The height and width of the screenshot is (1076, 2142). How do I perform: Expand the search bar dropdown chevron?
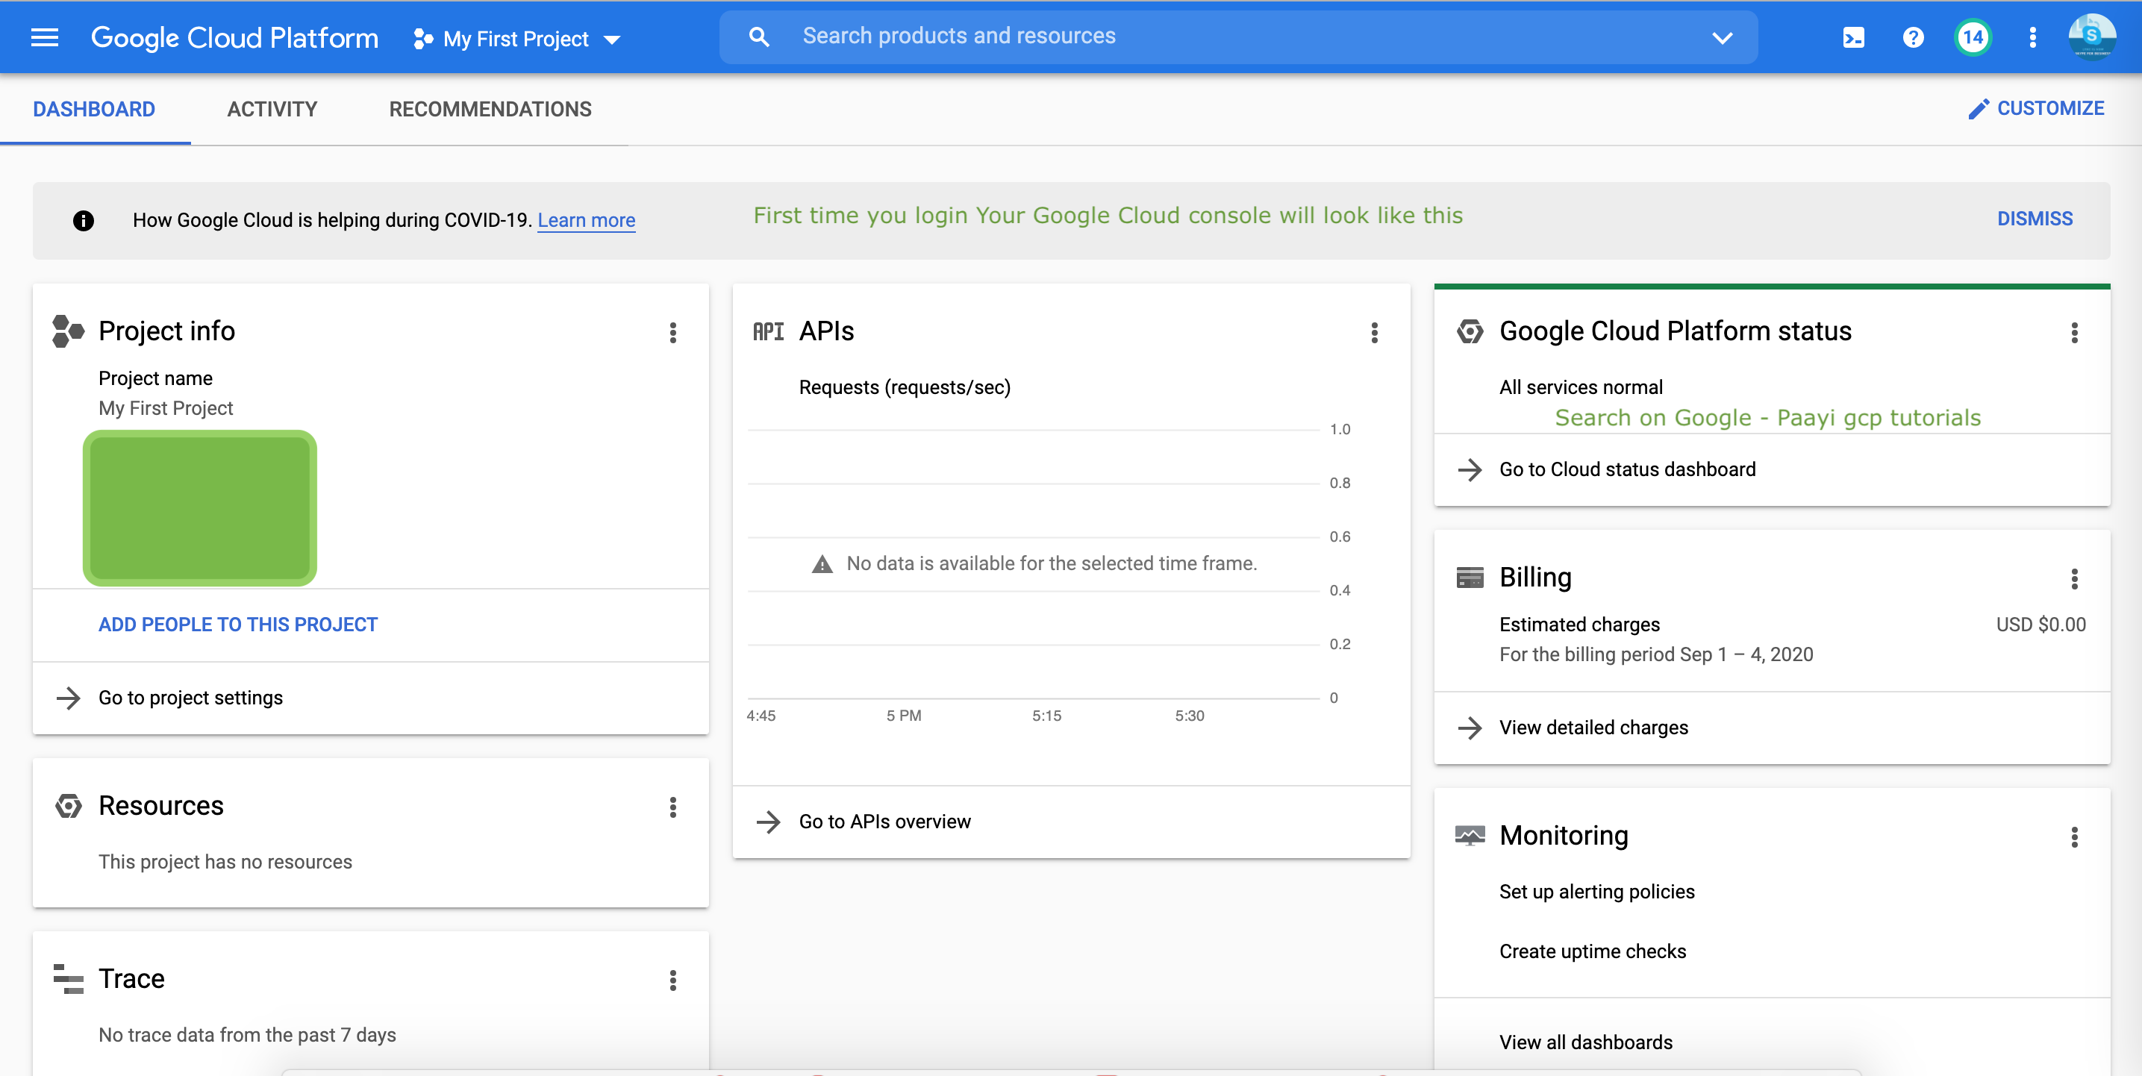[x=1722, y=37]
